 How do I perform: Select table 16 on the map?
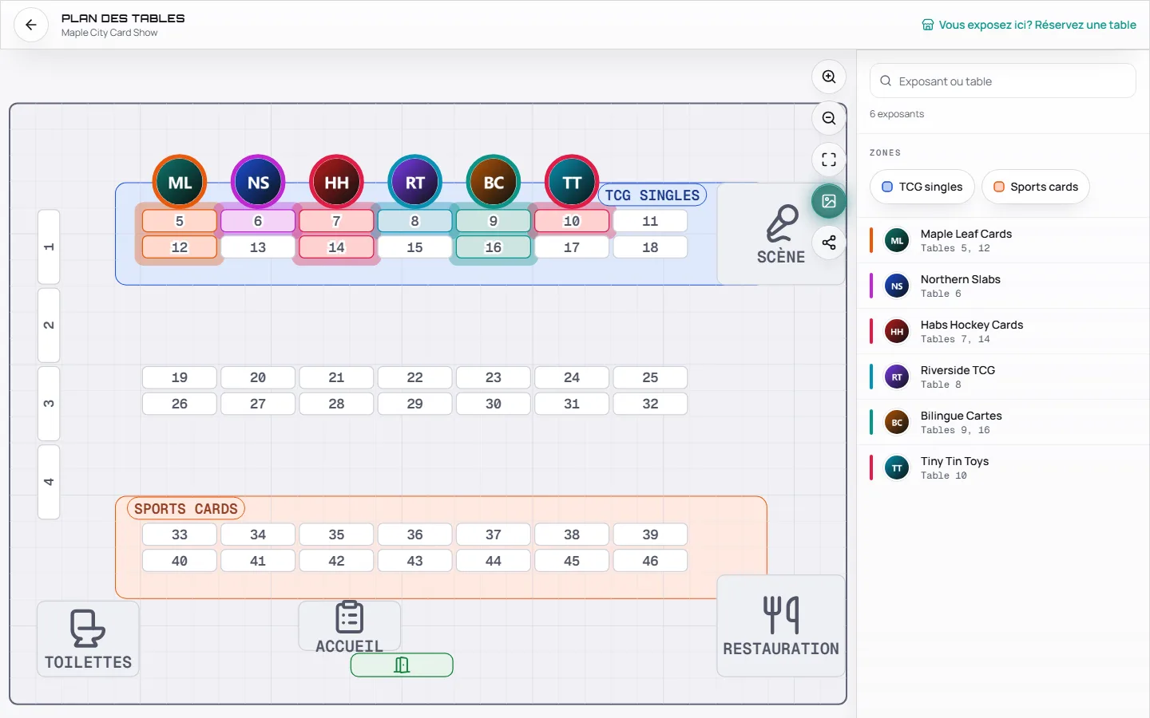pos(494,247)
